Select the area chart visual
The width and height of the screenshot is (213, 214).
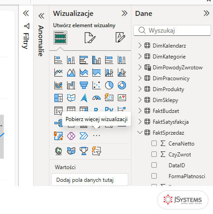(x=71, y=73)
